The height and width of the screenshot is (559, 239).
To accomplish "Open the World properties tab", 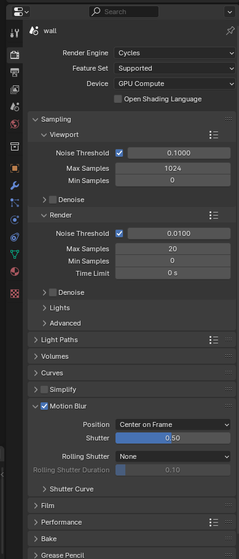I will coord(15,124).
